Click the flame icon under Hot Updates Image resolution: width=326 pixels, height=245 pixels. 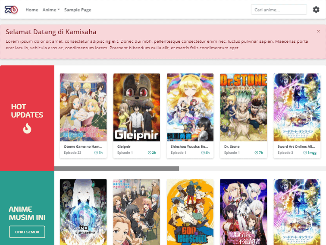27,128
